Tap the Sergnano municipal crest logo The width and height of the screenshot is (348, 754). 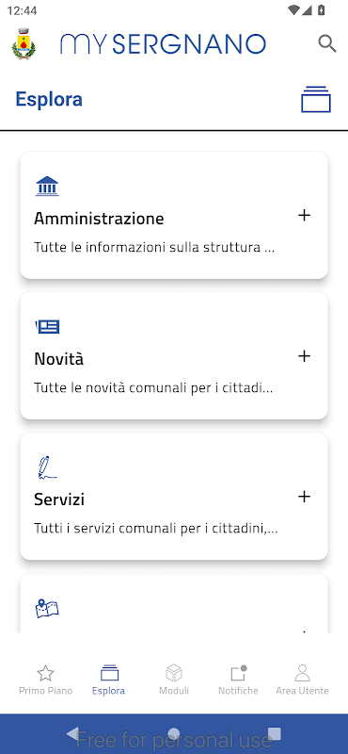click(x=24, y=44)
